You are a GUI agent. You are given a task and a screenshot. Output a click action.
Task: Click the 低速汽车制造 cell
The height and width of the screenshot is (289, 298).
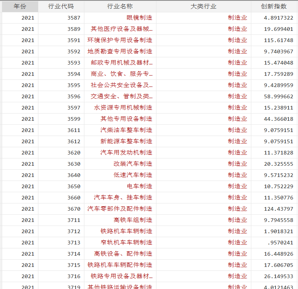tap(120, 175)
